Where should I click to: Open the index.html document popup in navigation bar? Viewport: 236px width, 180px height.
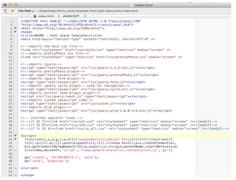[x=48, y=16]
